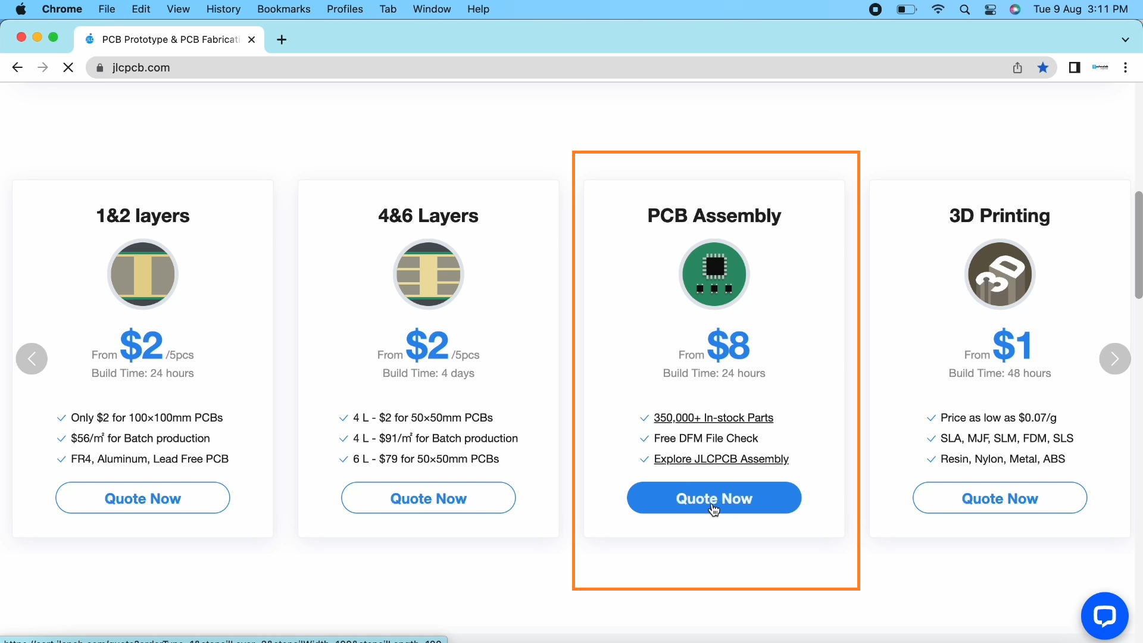The height and width of the screenshot is (643, 1143).
Task: Open 350,000+ In-stock Parts link
Action: 713,418
